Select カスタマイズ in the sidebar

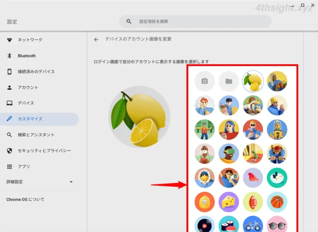point(40,119)
